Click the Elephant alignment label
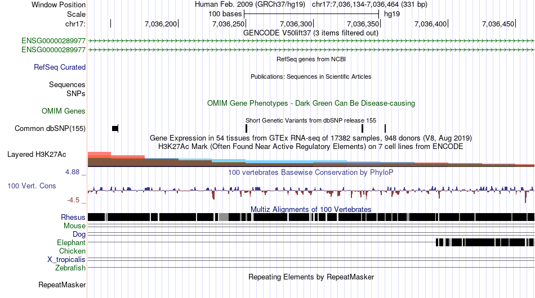The width and height of the screenshot is (535, 298). pos(71,242)
